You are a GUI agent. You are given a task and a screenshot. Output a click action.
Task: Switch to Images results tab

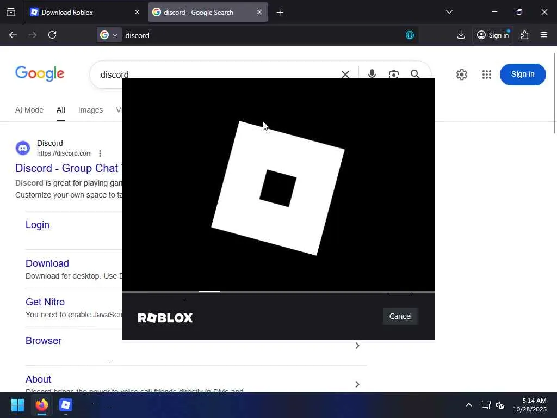[90, 110]
